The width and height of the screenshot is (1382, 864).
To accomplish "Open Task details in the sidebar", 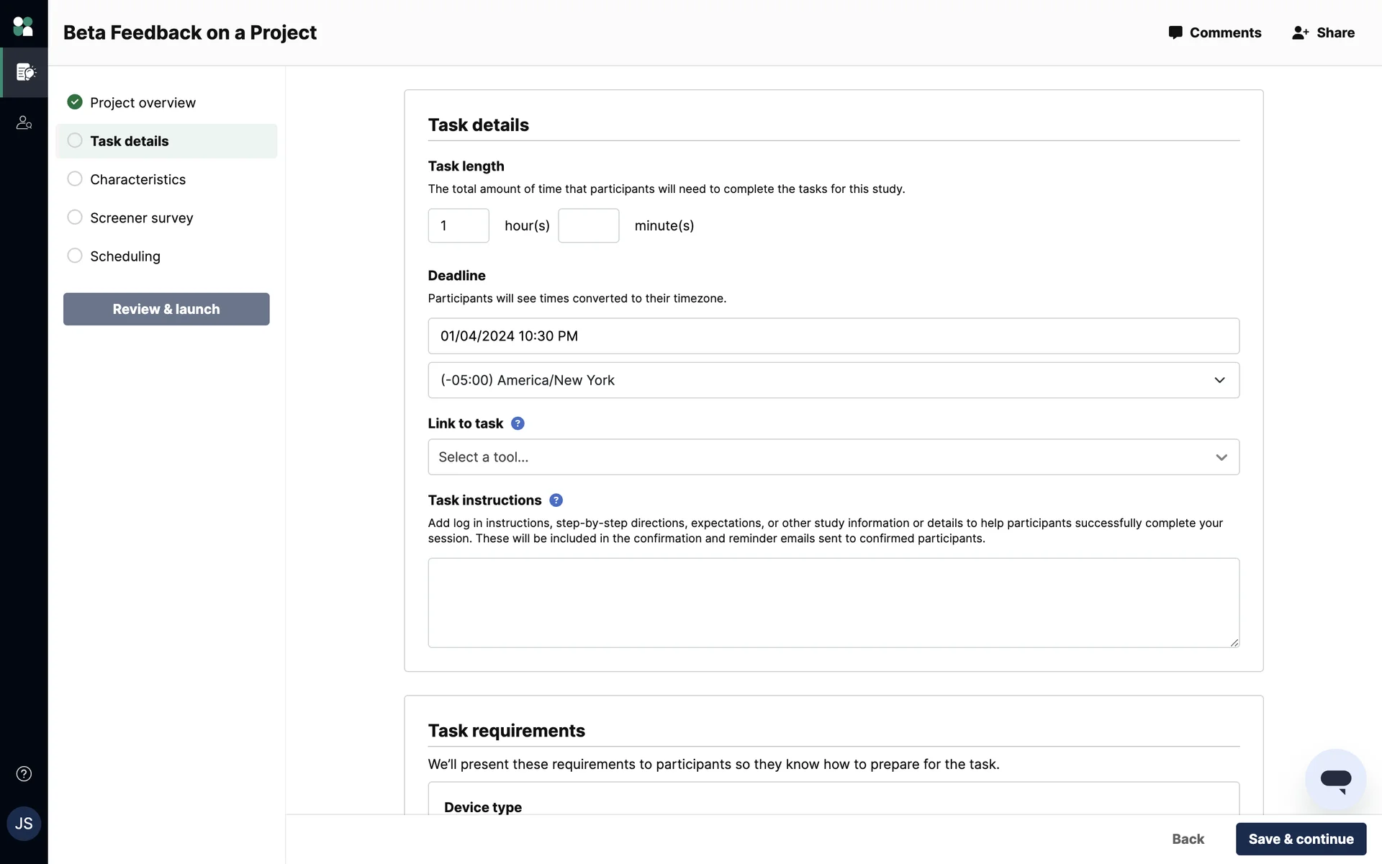I will tap(130, 141).
